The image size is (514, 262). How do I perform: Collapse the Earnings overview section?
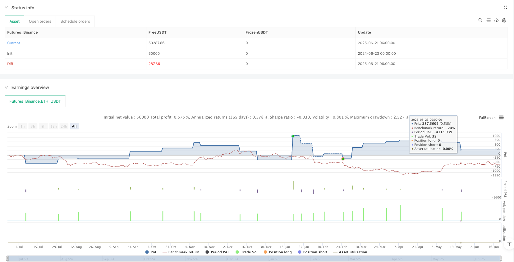coord(6,87)
